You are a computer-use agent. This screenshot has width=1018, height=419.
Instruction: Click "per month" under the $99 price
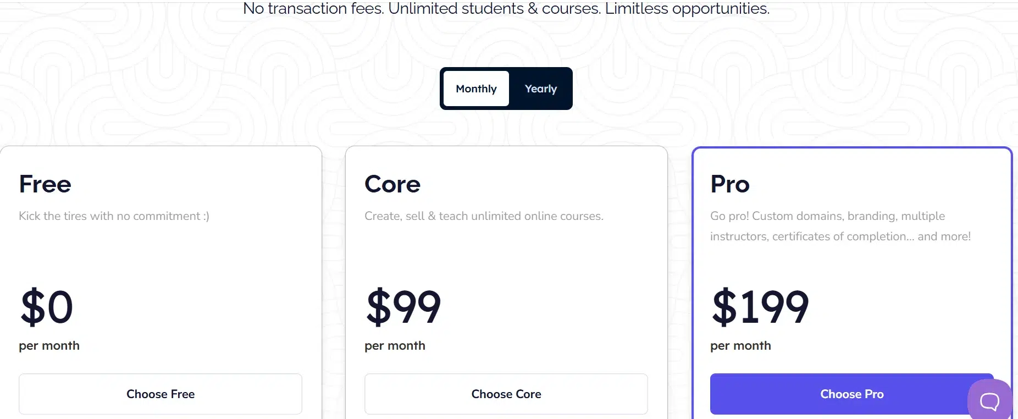tap(395, 346)
